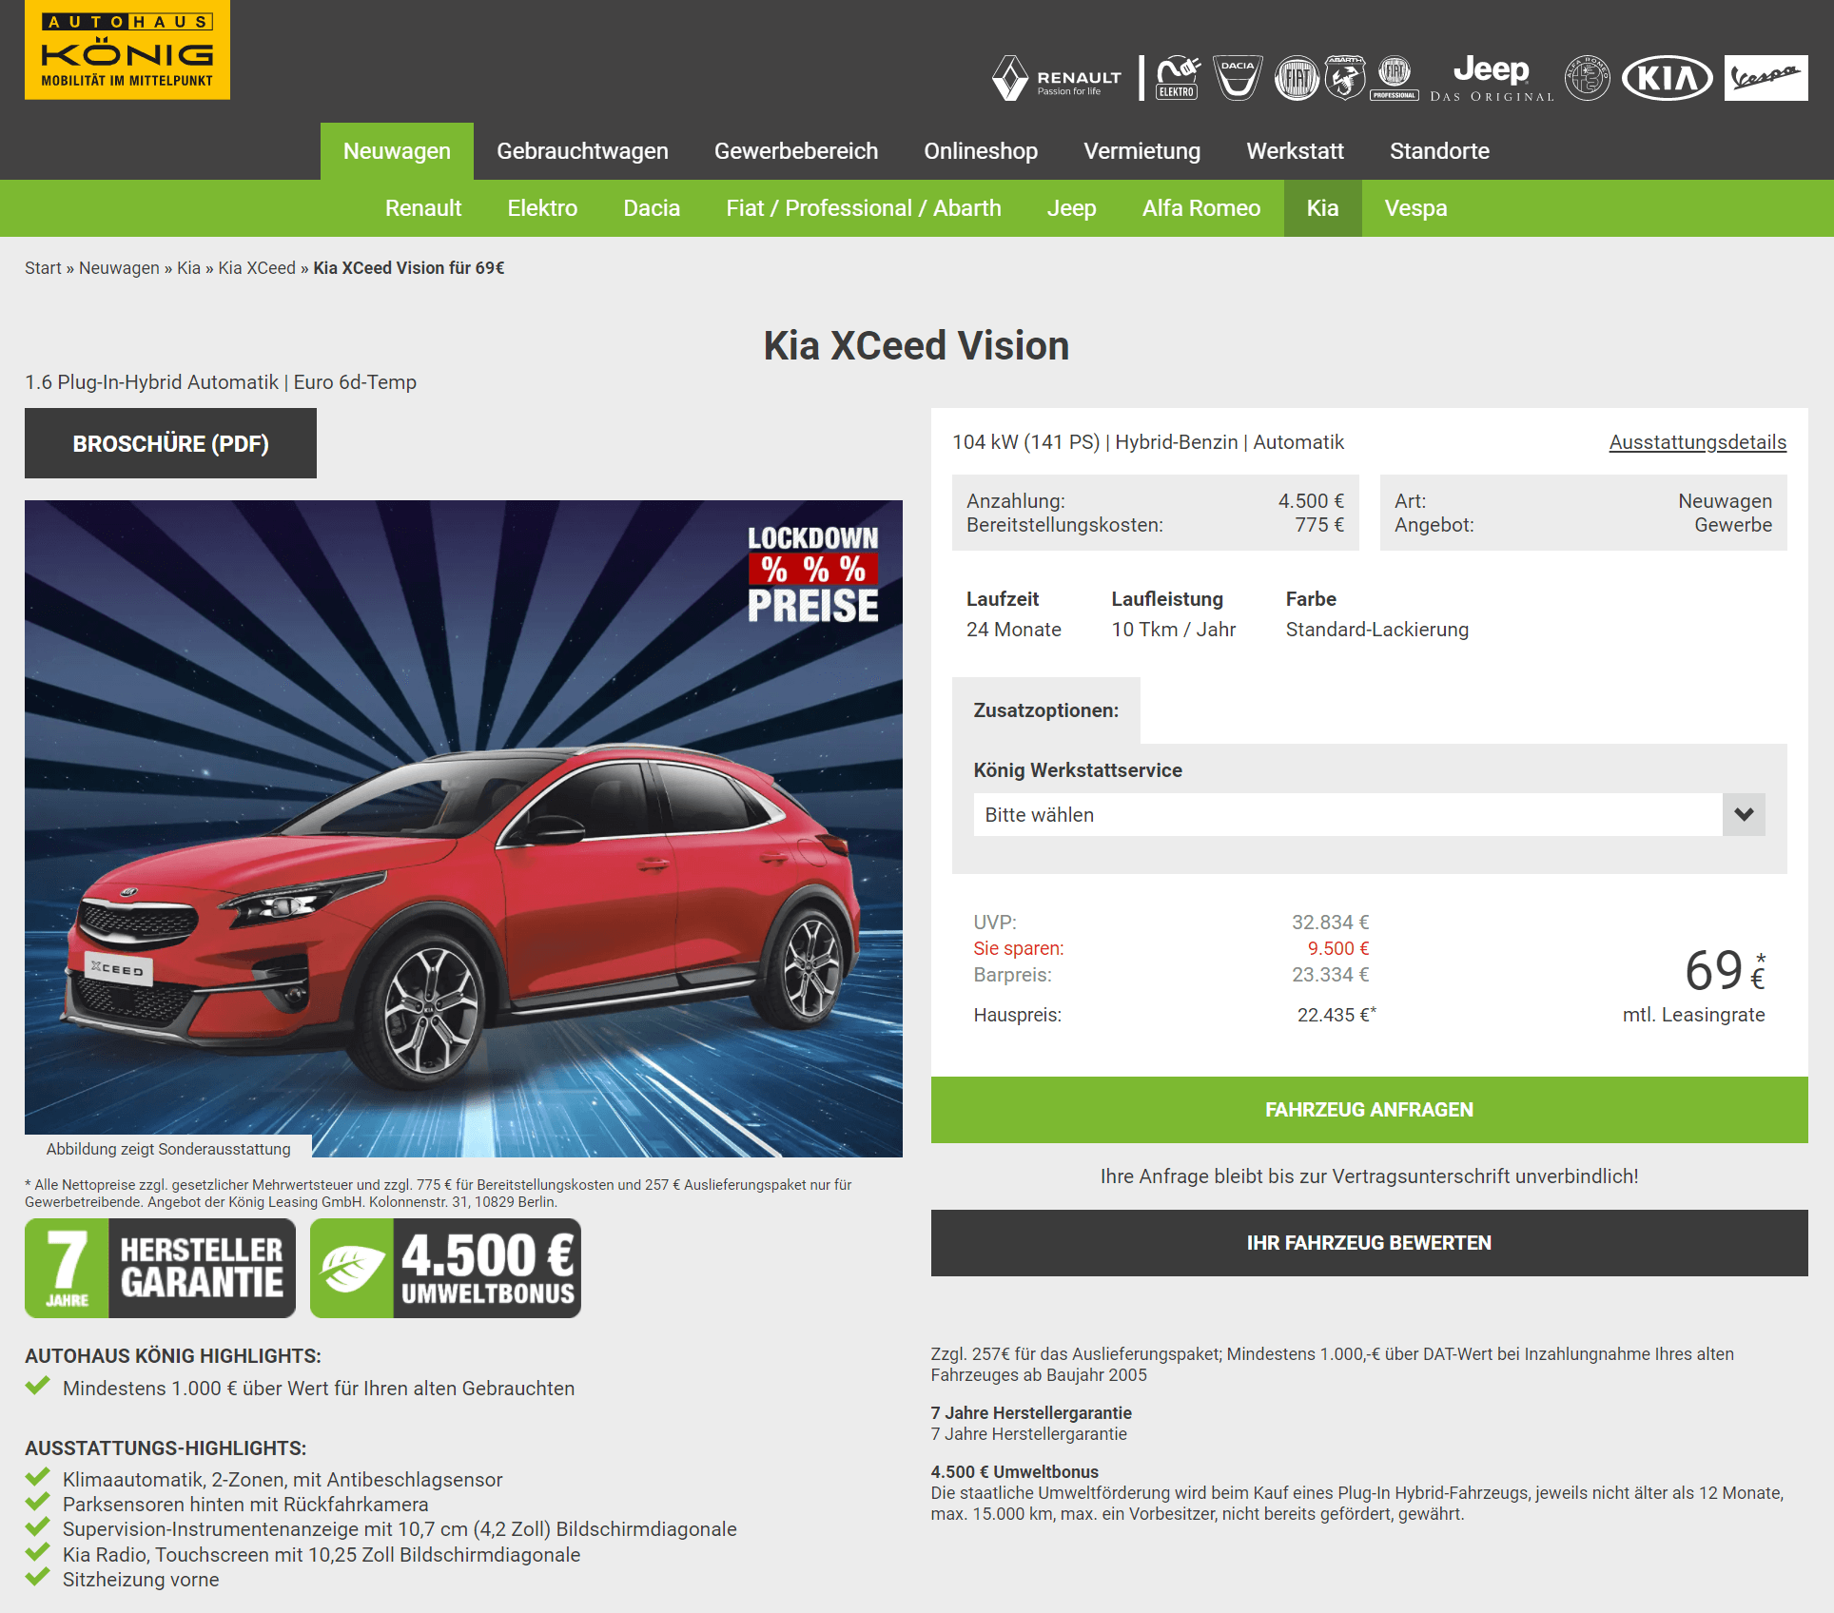Click Kia XCeed breadcrumb link
The image size is (1834, 1613).
tap(257, 268)
